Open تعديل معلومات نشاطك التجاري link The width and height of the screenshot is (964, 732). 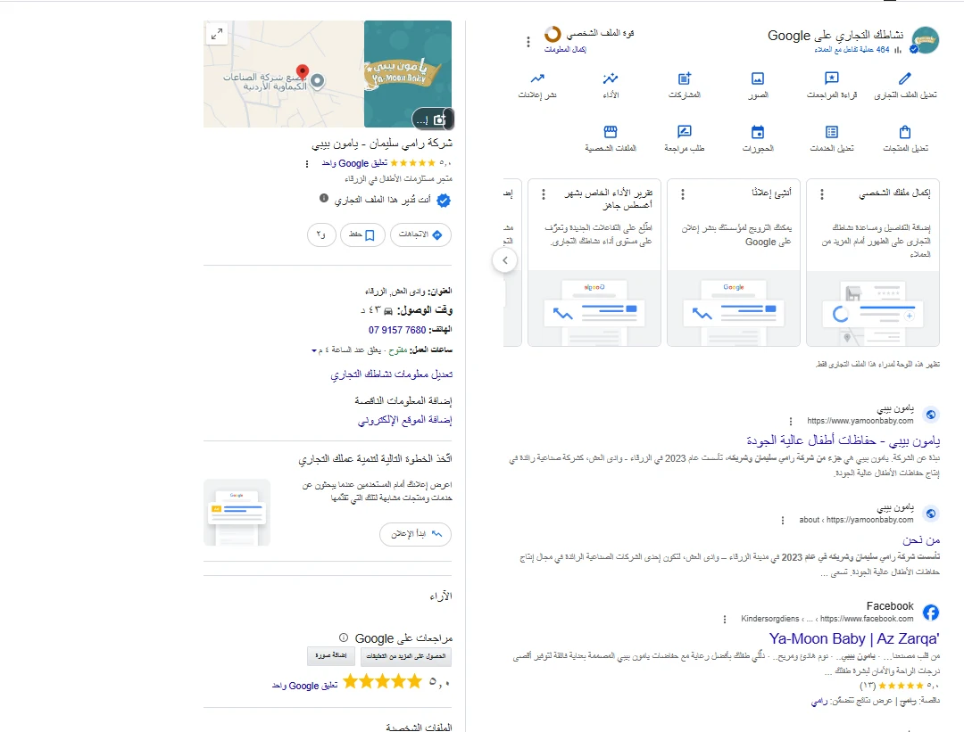point(392,374)
